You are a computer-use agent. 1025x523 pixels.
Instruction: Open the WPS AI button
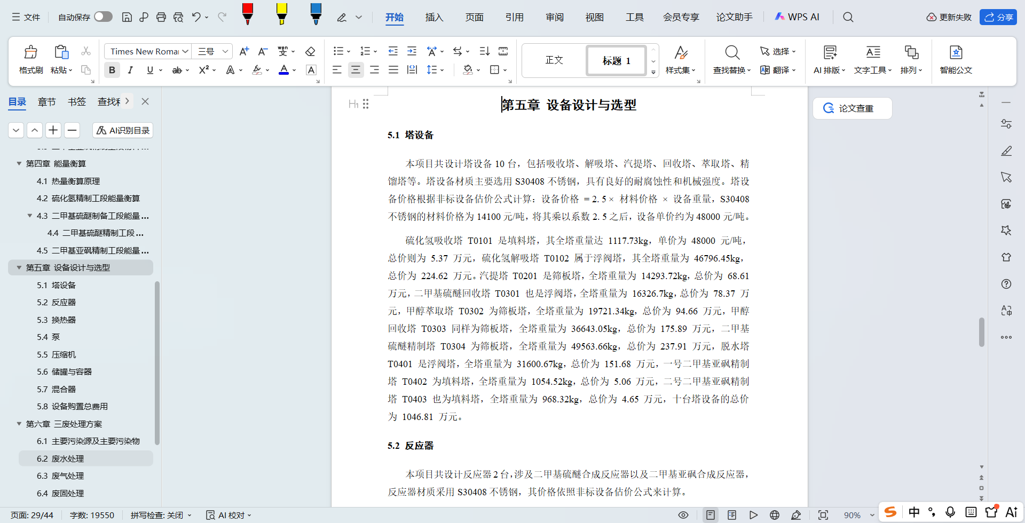(797, 17)
